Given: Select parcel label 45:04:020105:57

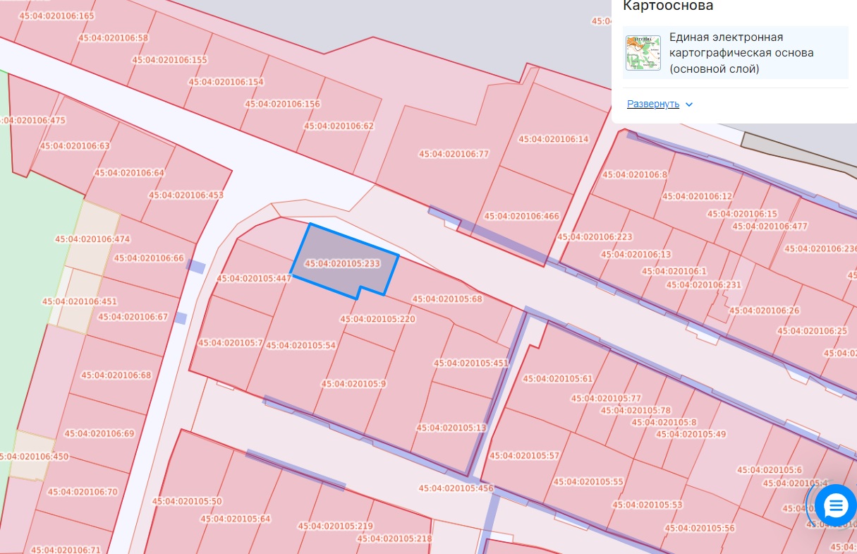Looking at the screenshot, I should (x=524, y=456).
